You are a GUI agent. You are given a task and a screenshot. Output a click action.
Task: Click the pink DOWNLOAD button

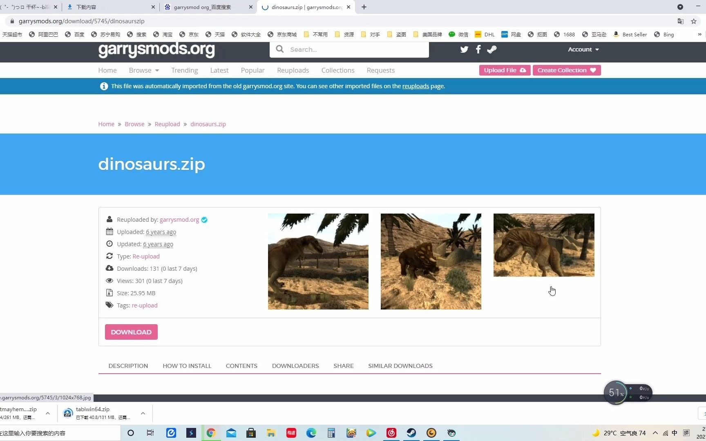tap(131, 332)
